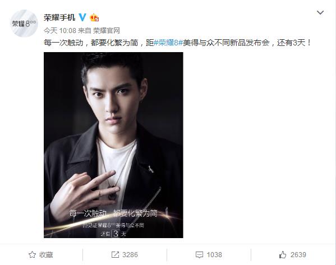Open the post options chevron menu

point(320,13)
